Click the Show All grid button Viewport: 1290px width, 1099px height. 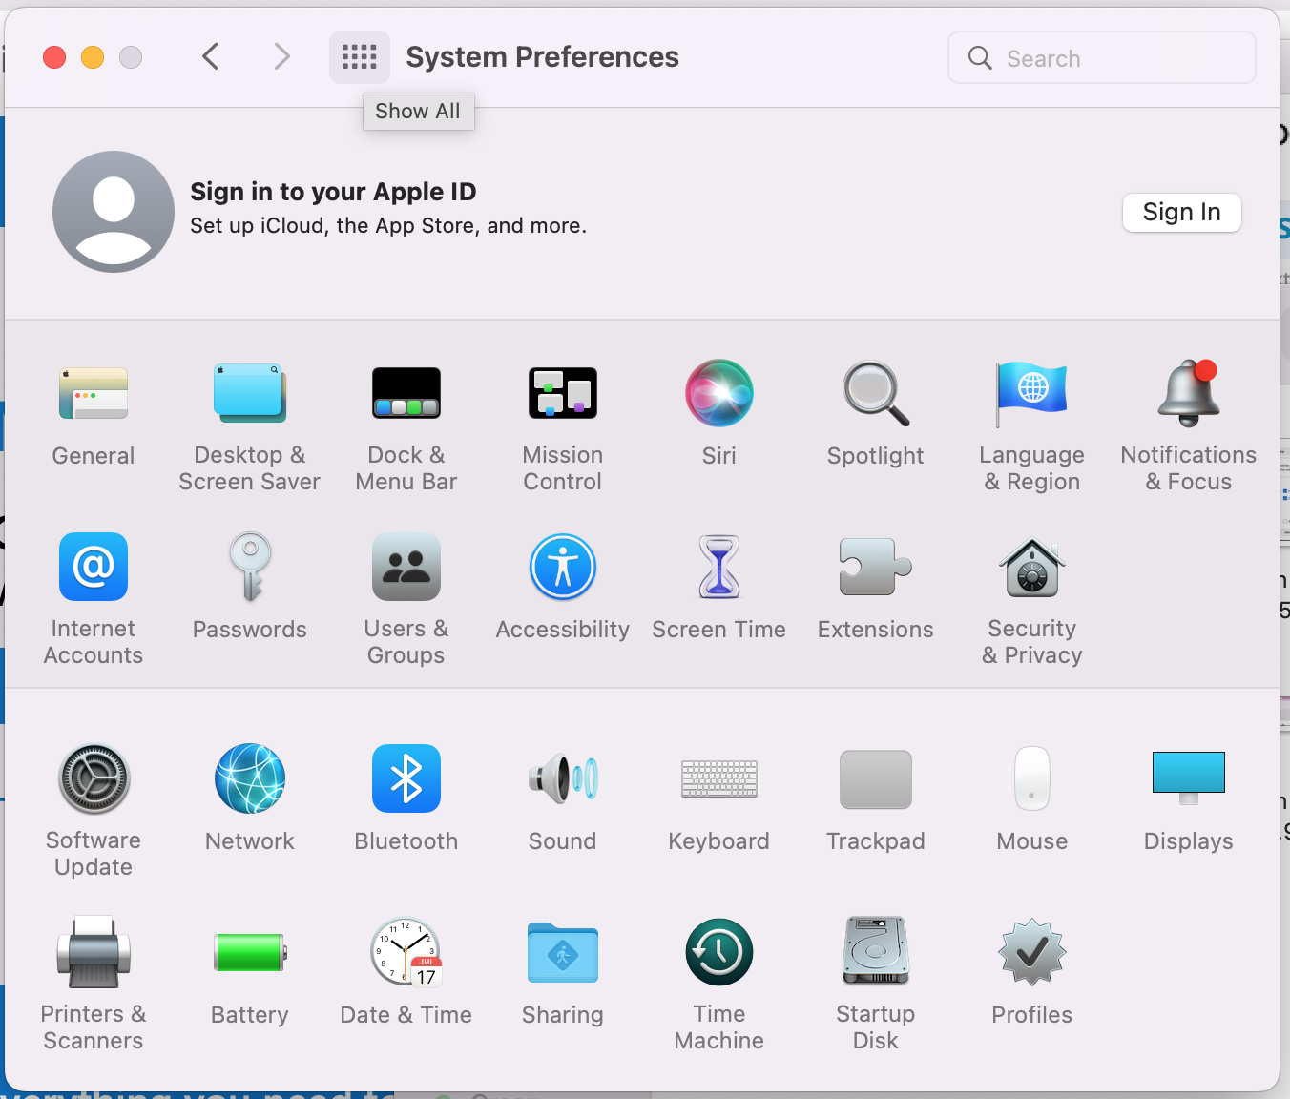[360, 57]
